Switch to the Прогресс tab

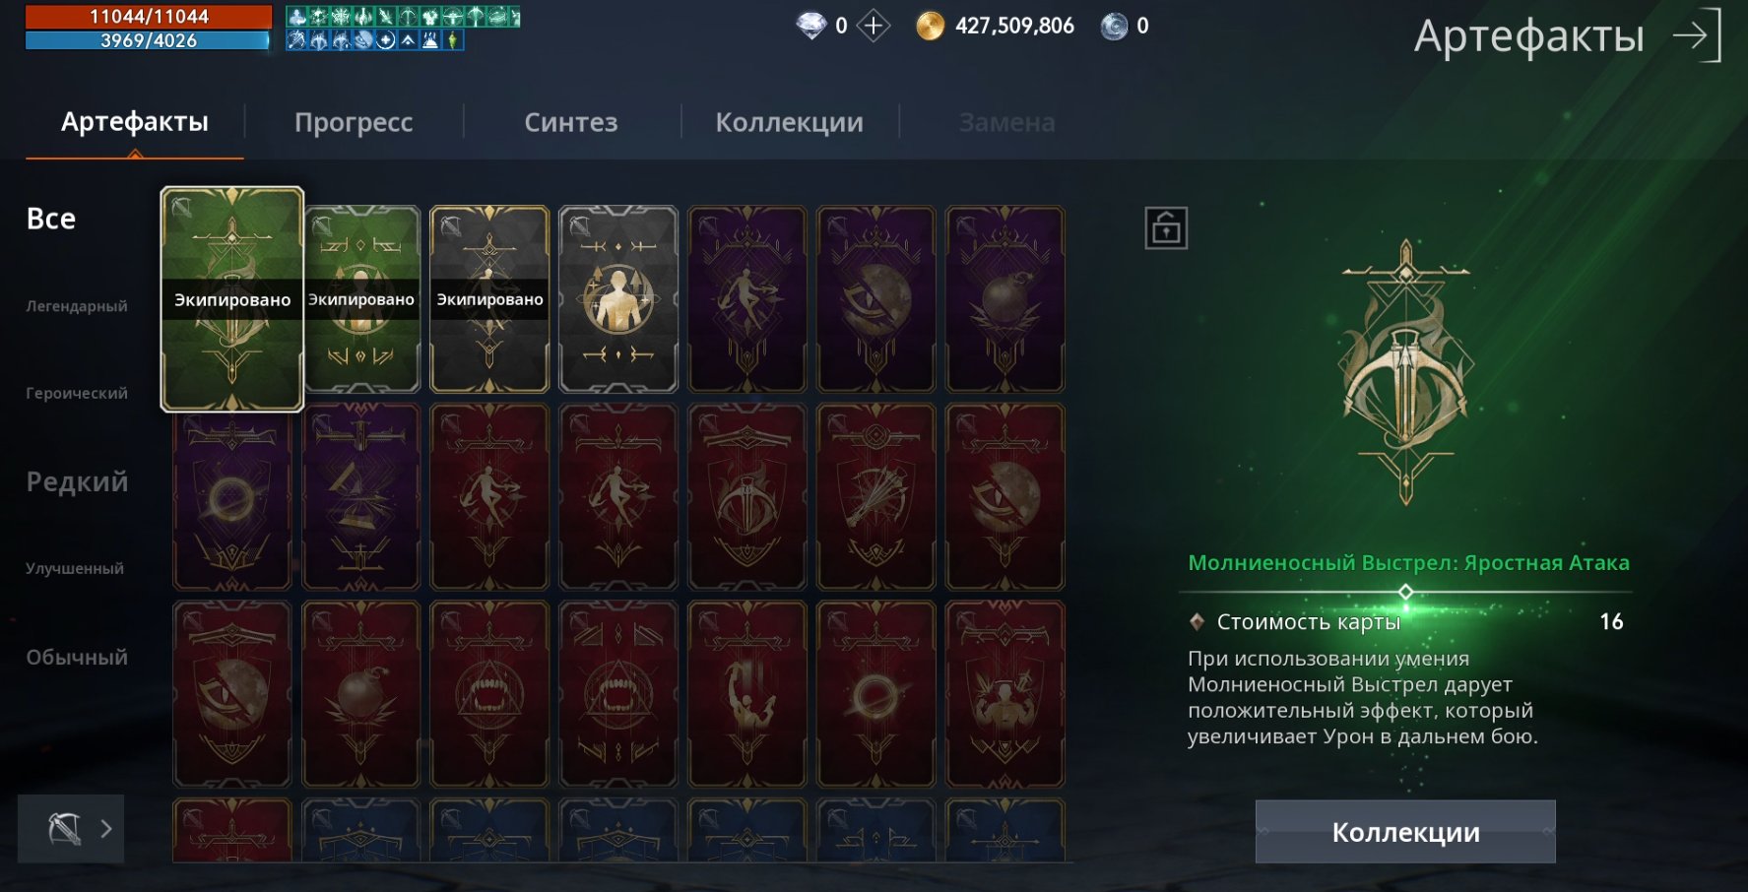point(354,122)
